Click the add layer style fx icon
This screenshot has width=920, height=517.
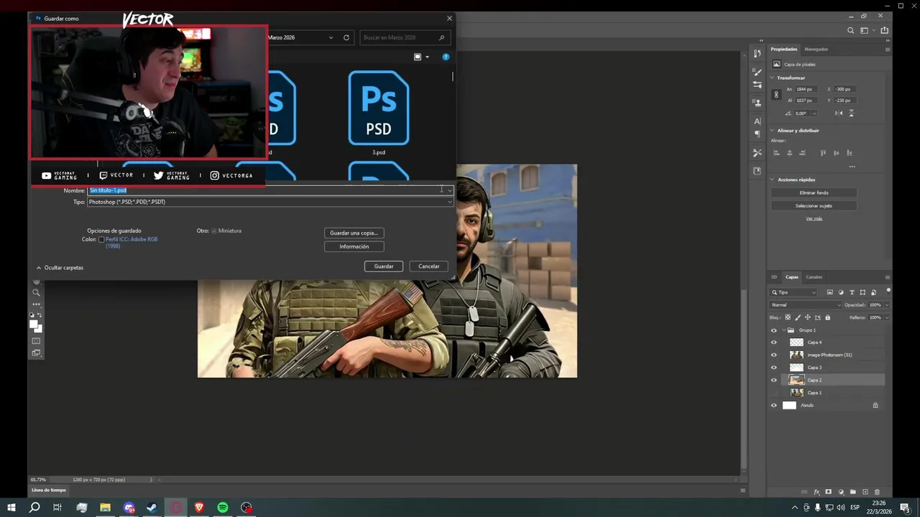[x=816, y=492]
